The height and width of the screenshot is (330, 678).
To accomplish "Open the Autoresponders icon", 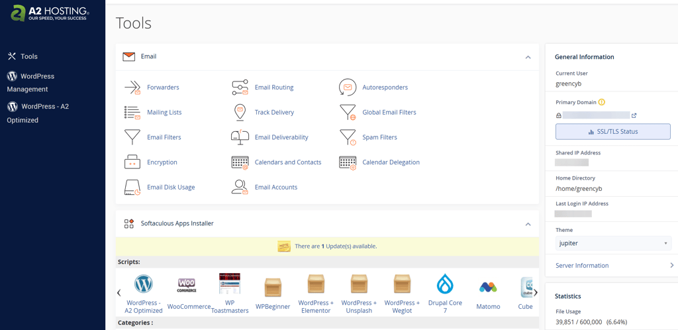I will point(348,87).
